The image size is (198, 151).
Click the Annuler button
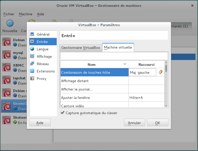click(x=134, y=123)
